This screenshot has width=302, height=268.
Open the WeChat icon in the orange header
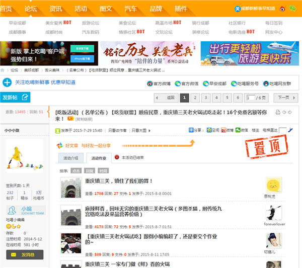click(x=292, y=9)
